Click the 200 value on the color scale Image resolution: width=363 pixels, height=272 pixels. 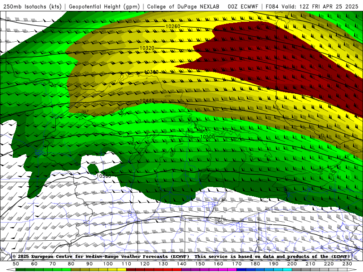pyautogui.click(x=292, y=264)
